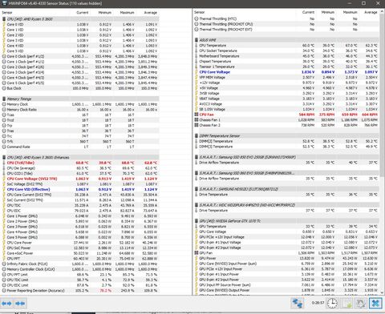Click the clock icon to reset timer
385x314 pixels.
[x=332, y=304]
